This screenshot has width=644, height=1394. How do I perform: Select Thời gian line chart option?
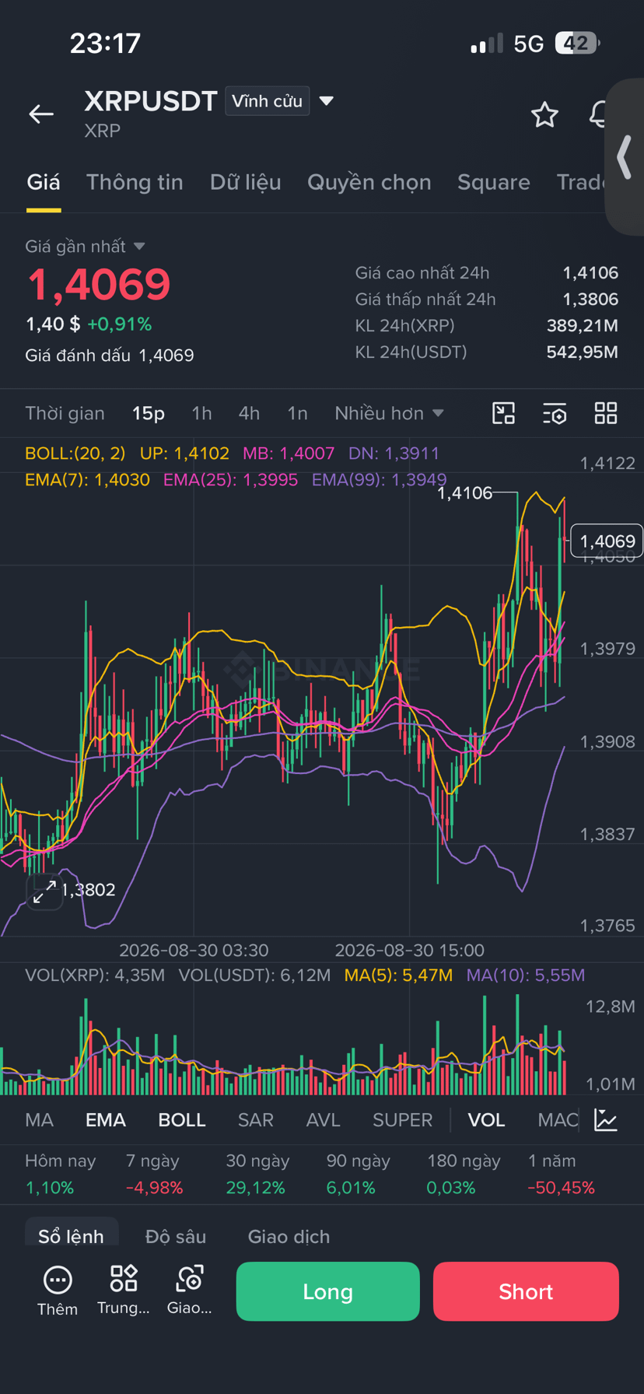[x=65, y=413]
